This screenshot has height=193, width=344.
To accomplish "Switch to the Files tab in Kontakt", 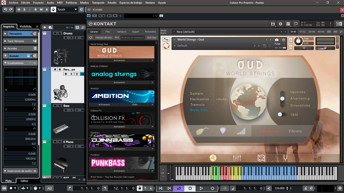I will pyautogui.click(x=108, y=32).
